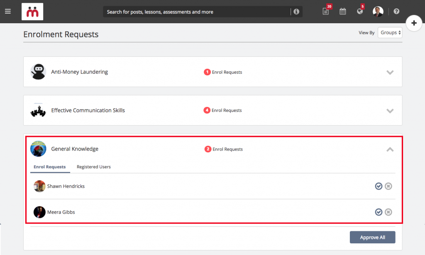This screenshot has height=255, width=425.
Task: Approve Shawn Hendricks' enrol request
Action: point(379,186)
